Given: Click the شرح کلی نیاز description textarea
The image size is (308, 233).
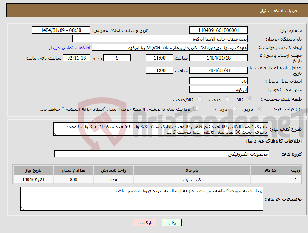Looking at the screenshot, I should [x=161, y=129].
